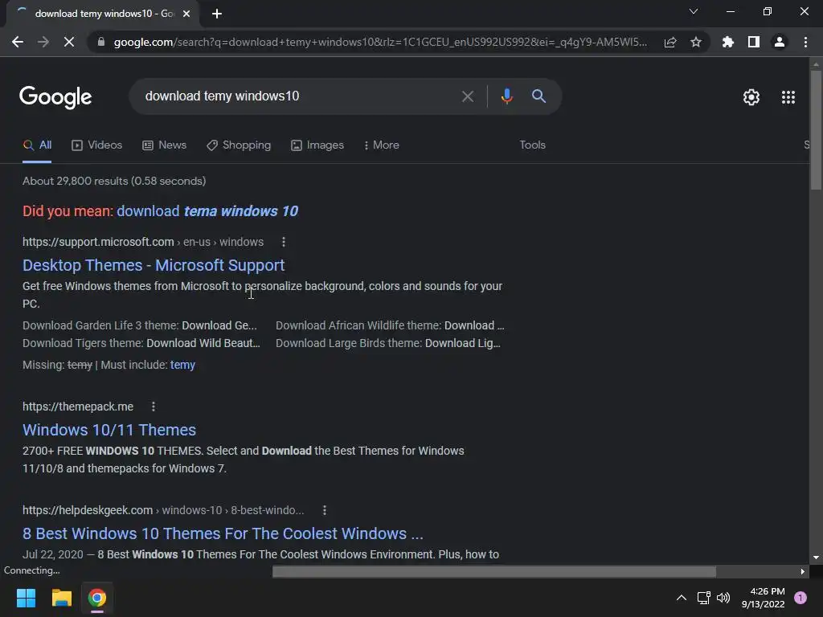Viewport: 823px width, 617px height.
Task: Open the notification badge in tray
Action: point(800,598)
